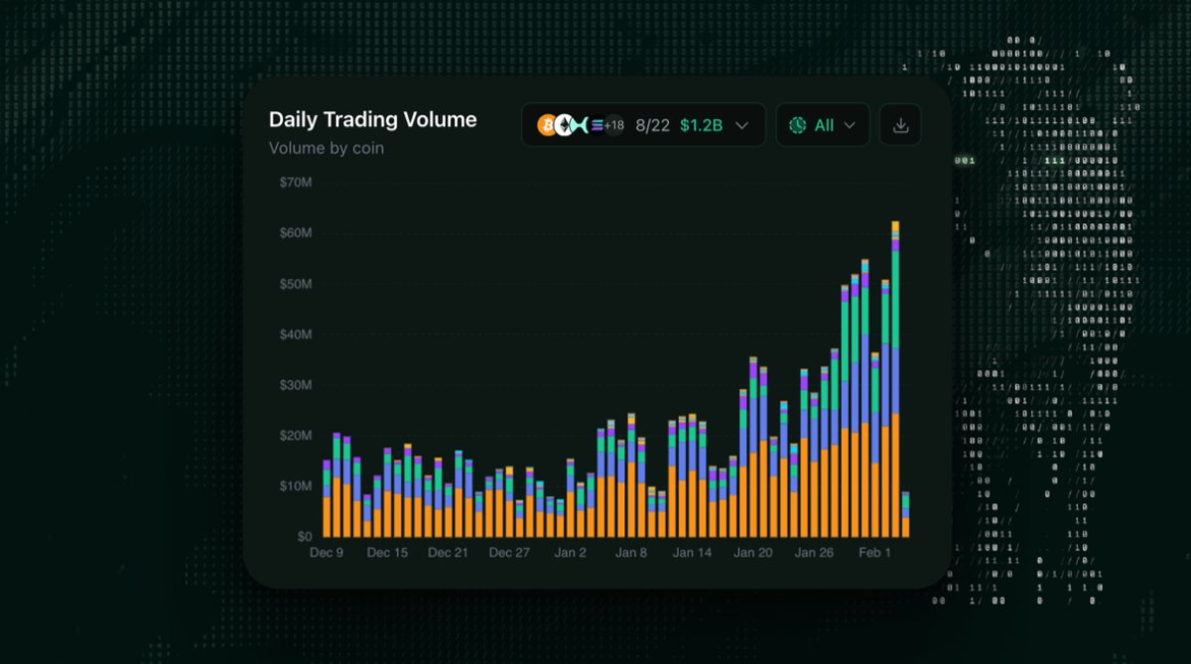Click the Jan 20 x-axis date label

pyautogui.click(x=752, y=553)
